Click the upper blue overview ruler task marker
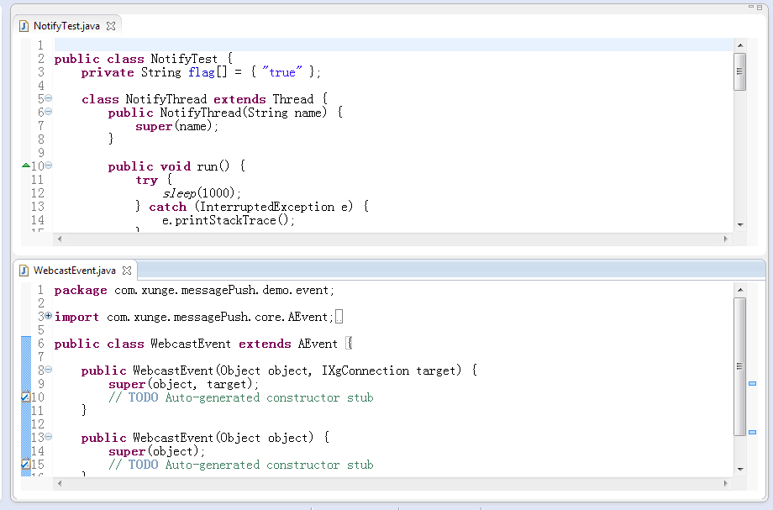The width and height of the screenshot is (773, 510). (752, 383)
